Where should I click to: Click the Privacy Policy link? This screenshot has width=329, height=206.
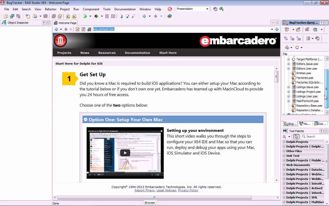click(188, 190)
